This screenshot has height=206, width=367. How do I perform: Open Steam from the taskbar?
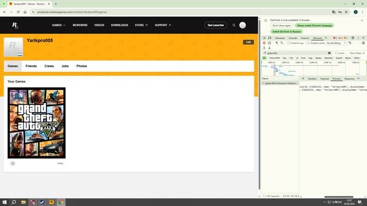pyautogui.click(x=42, y=202)
